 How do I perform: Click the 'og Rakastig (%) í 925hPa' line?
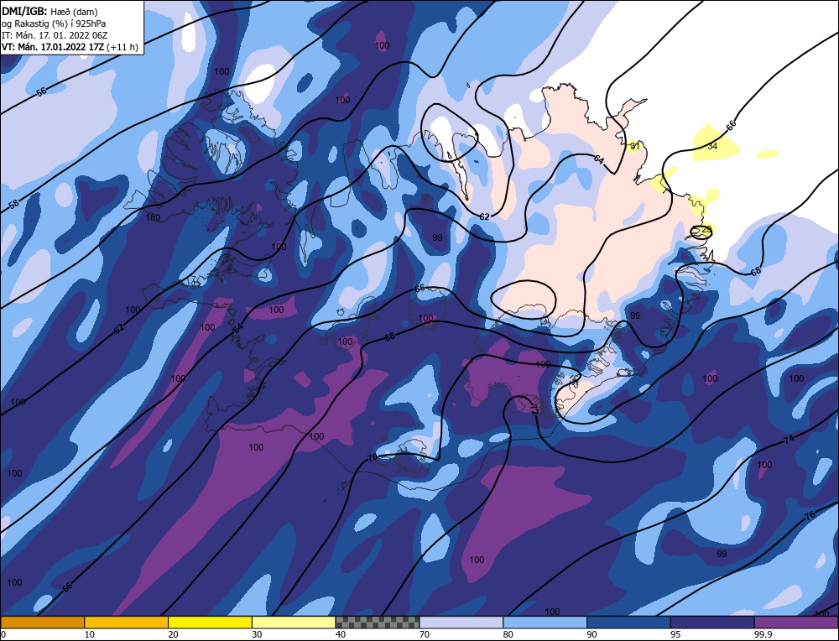54,23
